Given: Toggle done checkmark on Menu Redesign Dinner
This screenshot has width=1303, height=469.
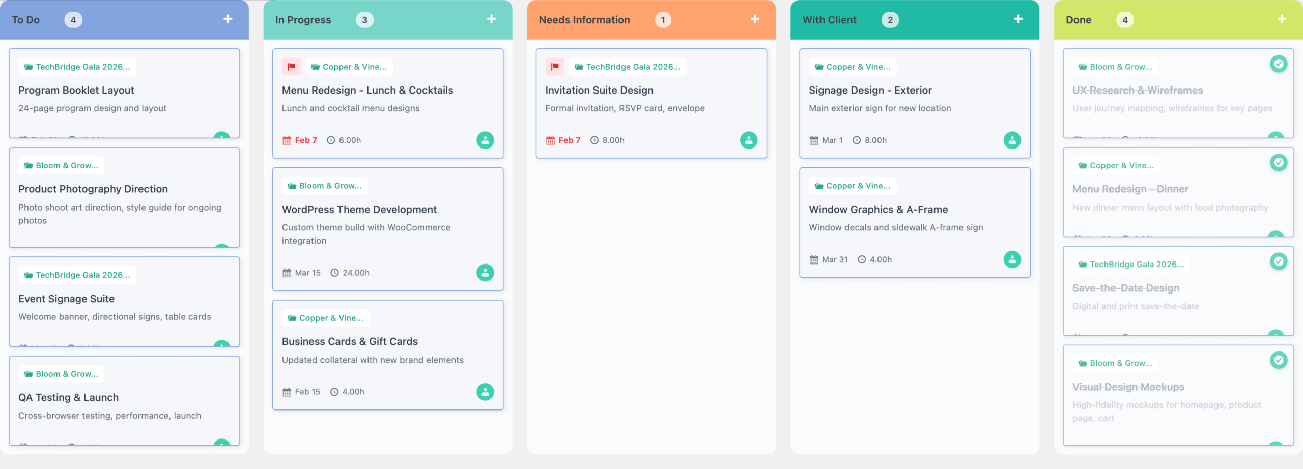Looking at the screenshot, I should pos(1278,163).
